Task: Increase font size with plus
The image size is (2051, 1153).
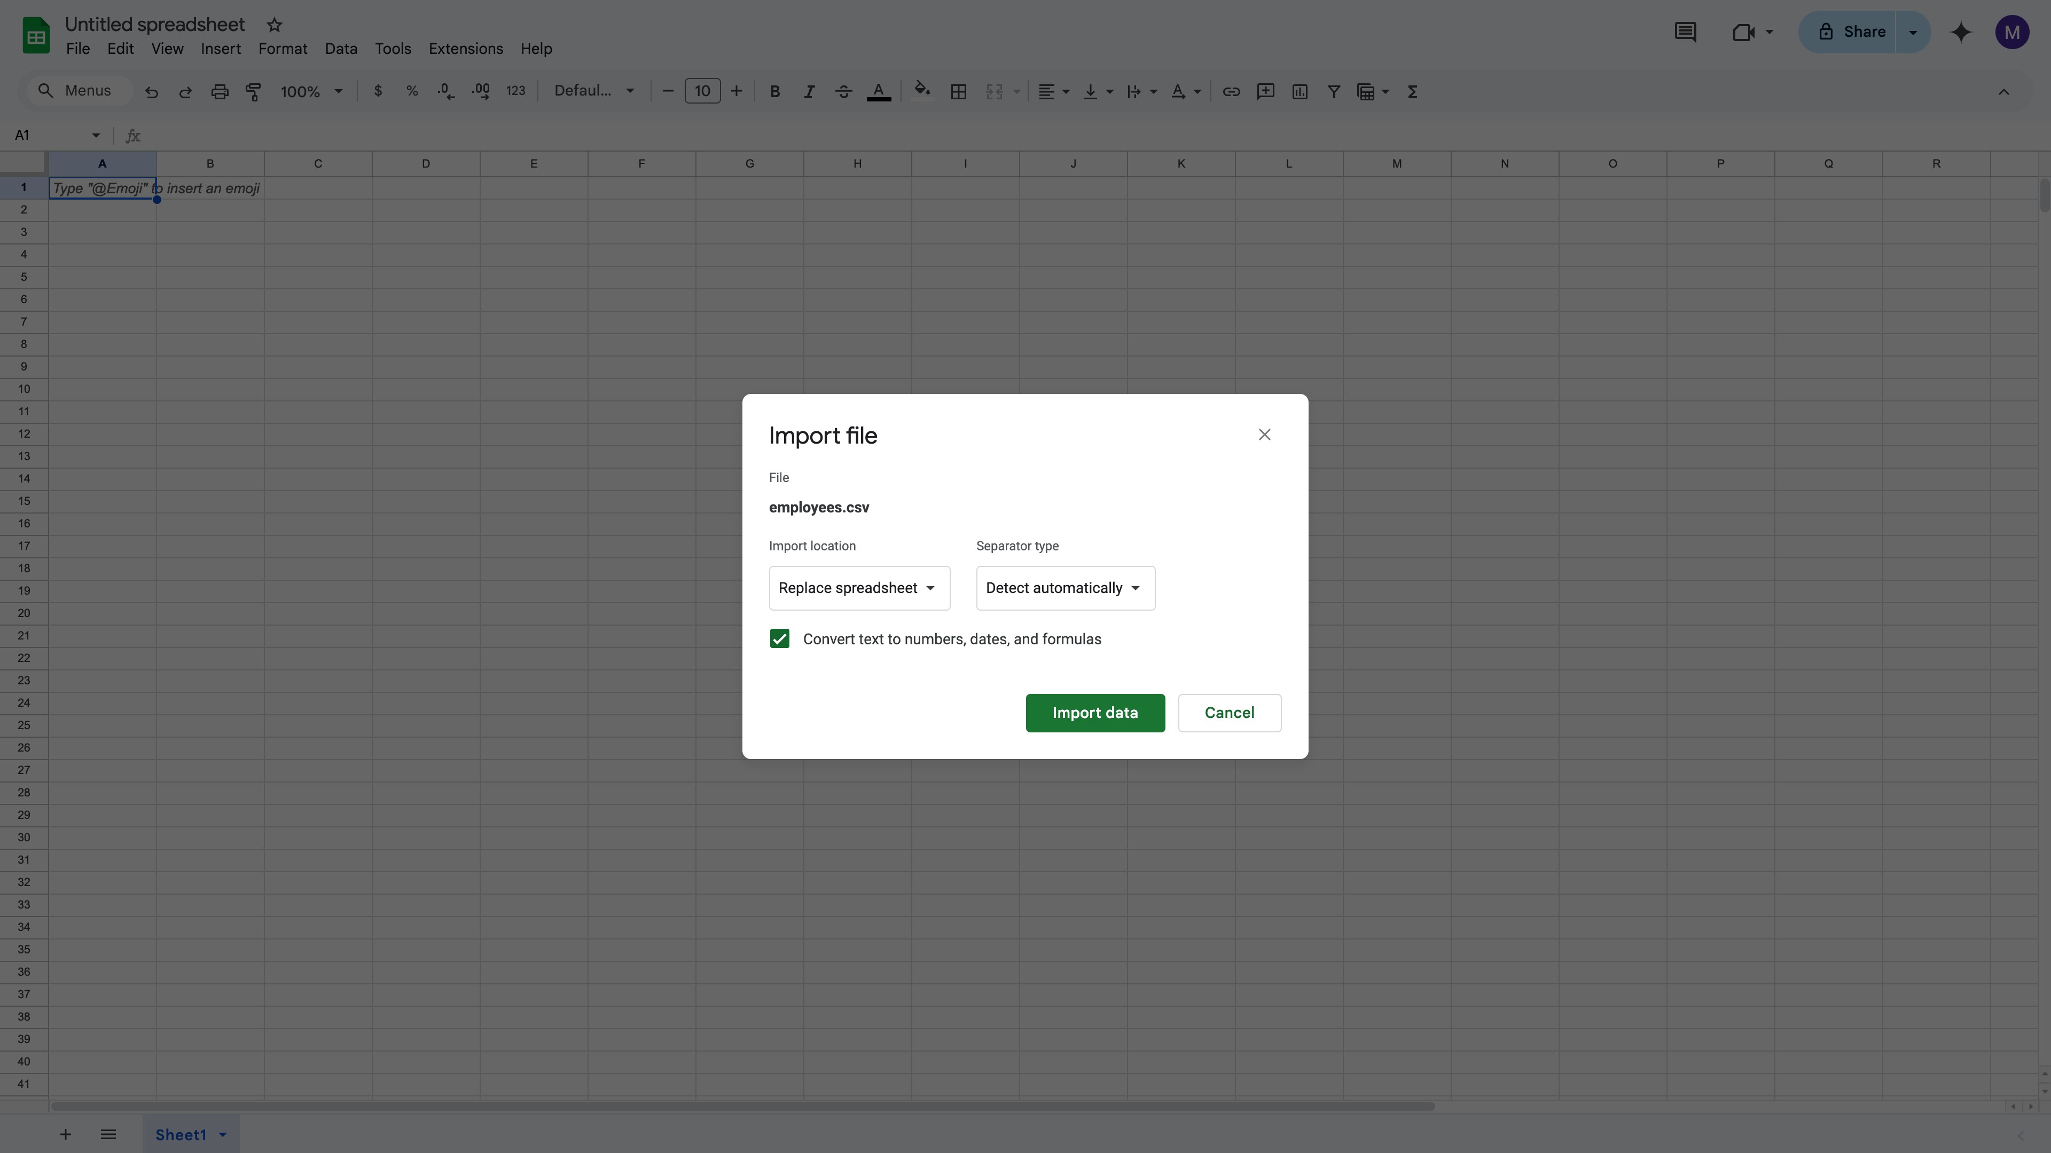Action: 737,91
